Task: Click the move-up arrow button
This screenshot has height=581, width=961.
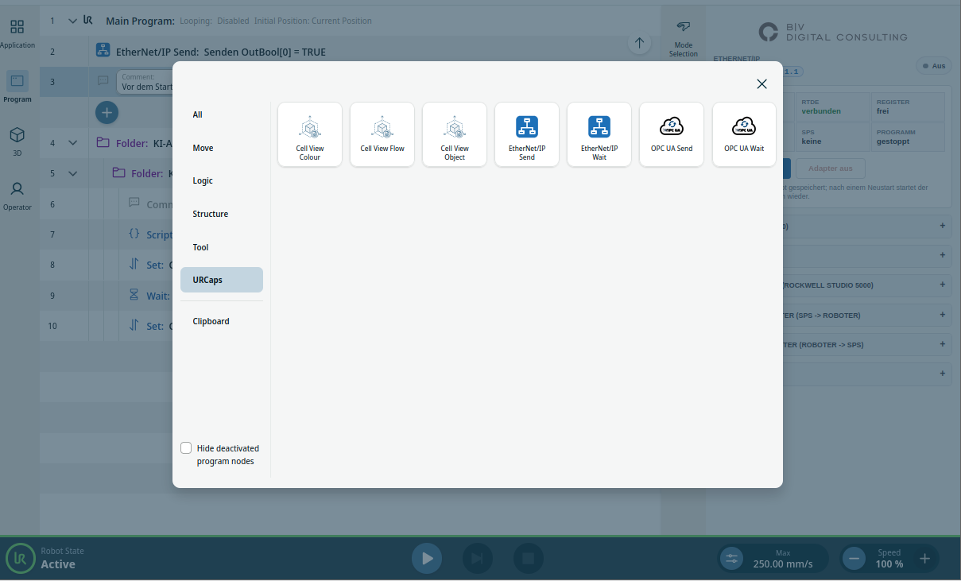Action: click(639, 43)
